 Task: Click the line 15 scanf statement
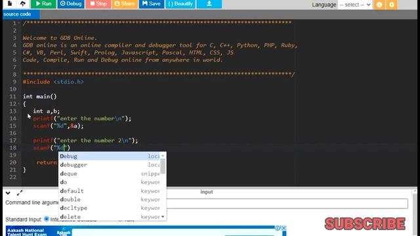(58, 126)
